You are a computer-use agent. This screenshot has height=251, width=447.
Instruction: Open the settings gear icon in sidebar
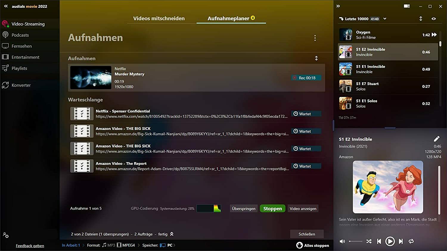[x=6, y=235]
